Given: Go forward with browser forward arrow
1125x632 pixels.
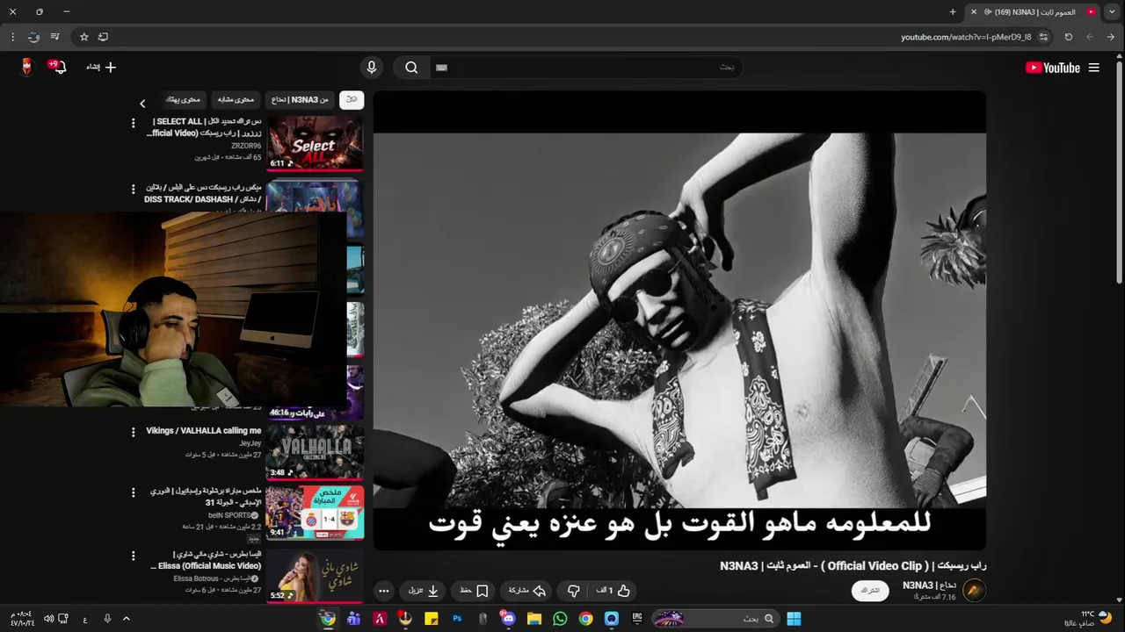Looking at the screenshot, I should pos(1090,37).
